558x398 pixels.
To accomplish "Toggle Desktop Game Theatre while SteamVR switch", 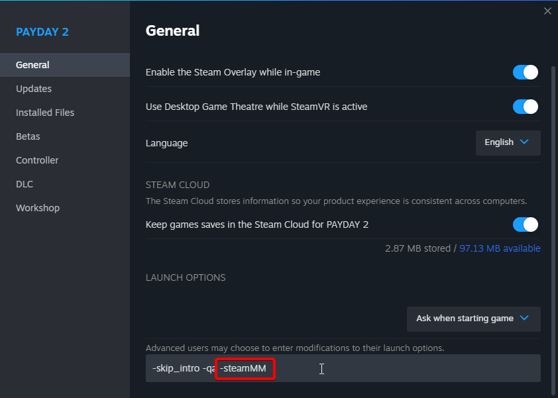I will tap(526, 107).
